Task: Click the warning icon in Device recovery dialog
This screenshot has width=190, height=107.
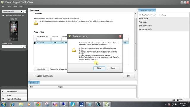Action: tap(74, 50)
